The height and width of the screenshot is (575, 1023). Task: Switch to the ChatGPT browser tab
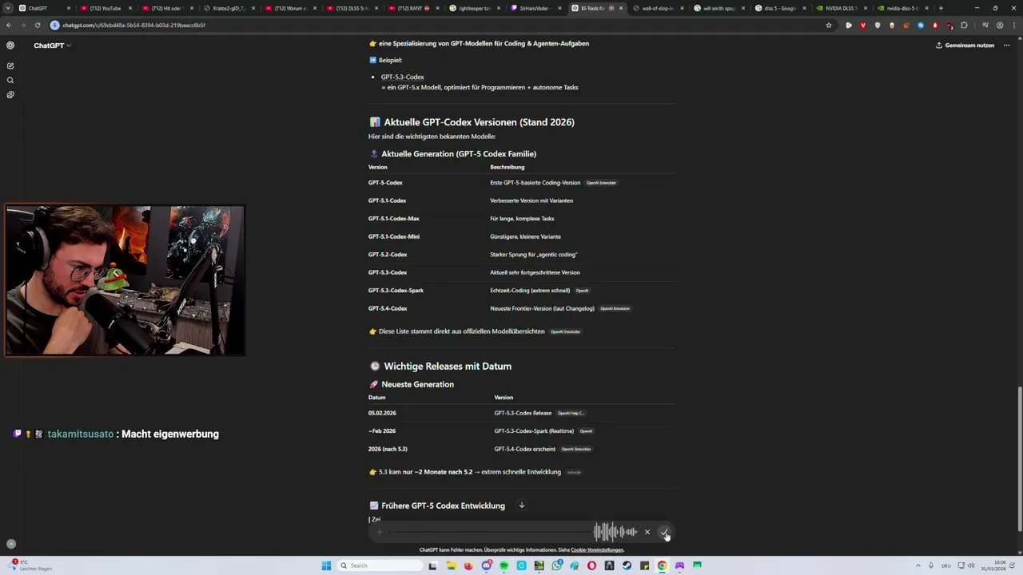pos(44,8)
